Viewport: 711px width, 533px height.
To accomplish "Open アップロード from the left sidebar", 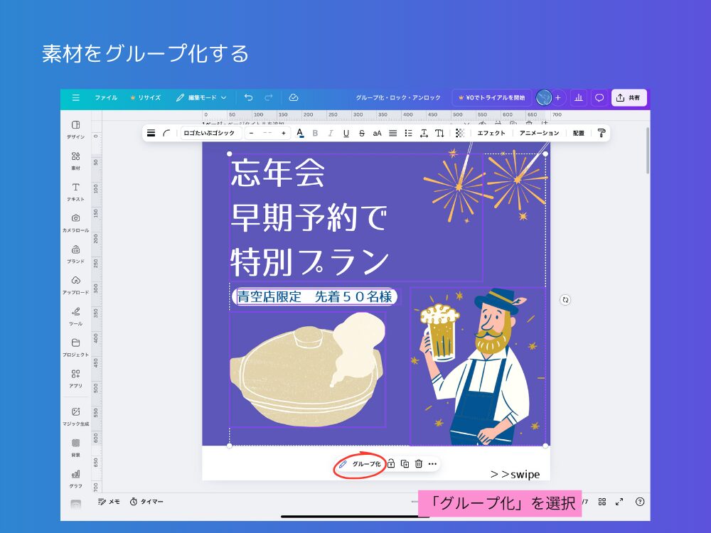I will (x=75, y=284).
